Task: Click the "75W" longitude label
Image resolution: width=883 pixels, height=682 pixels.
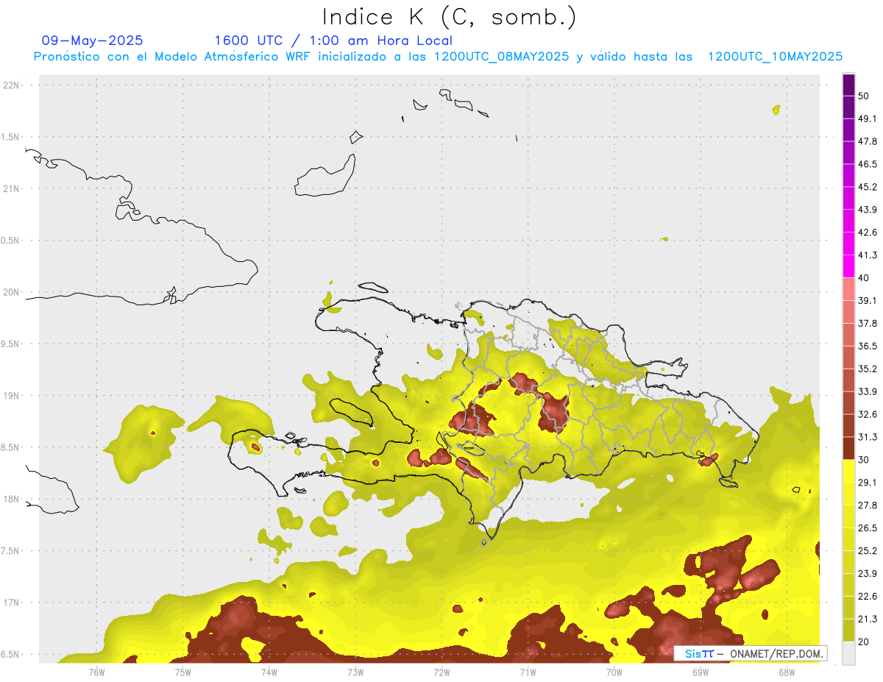Action: pyautogui.click(x=182, y=672)
